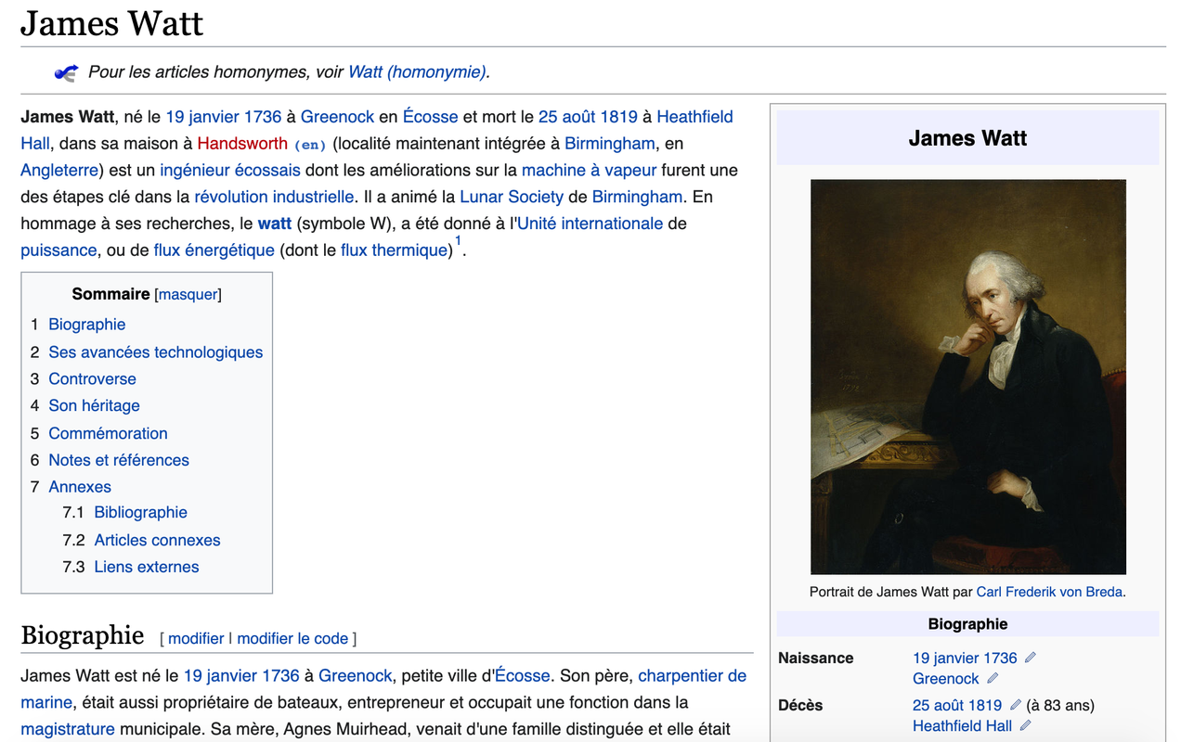Click footnote reference 1 superscript
The height and width of the screenshot is (742, 1181).
(458, 241)
